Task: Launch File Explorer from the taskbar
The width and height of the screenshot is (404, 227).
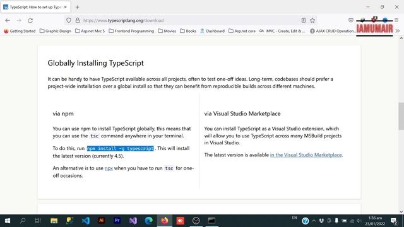Action: [x=54, y=221]
